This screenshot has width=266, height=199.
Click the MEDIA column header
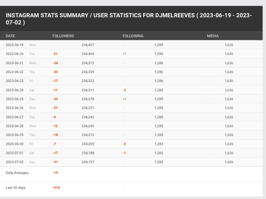(213, 36)
